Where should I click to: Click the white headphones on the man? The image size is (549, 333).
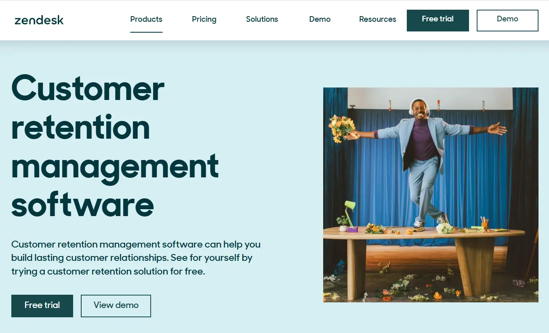click(419, 106)
